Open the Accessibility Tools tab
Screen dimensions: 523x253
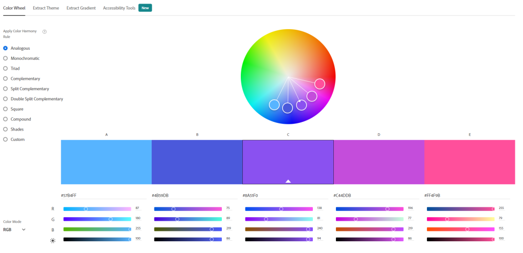pyautogui.click(x=119, y=8)
